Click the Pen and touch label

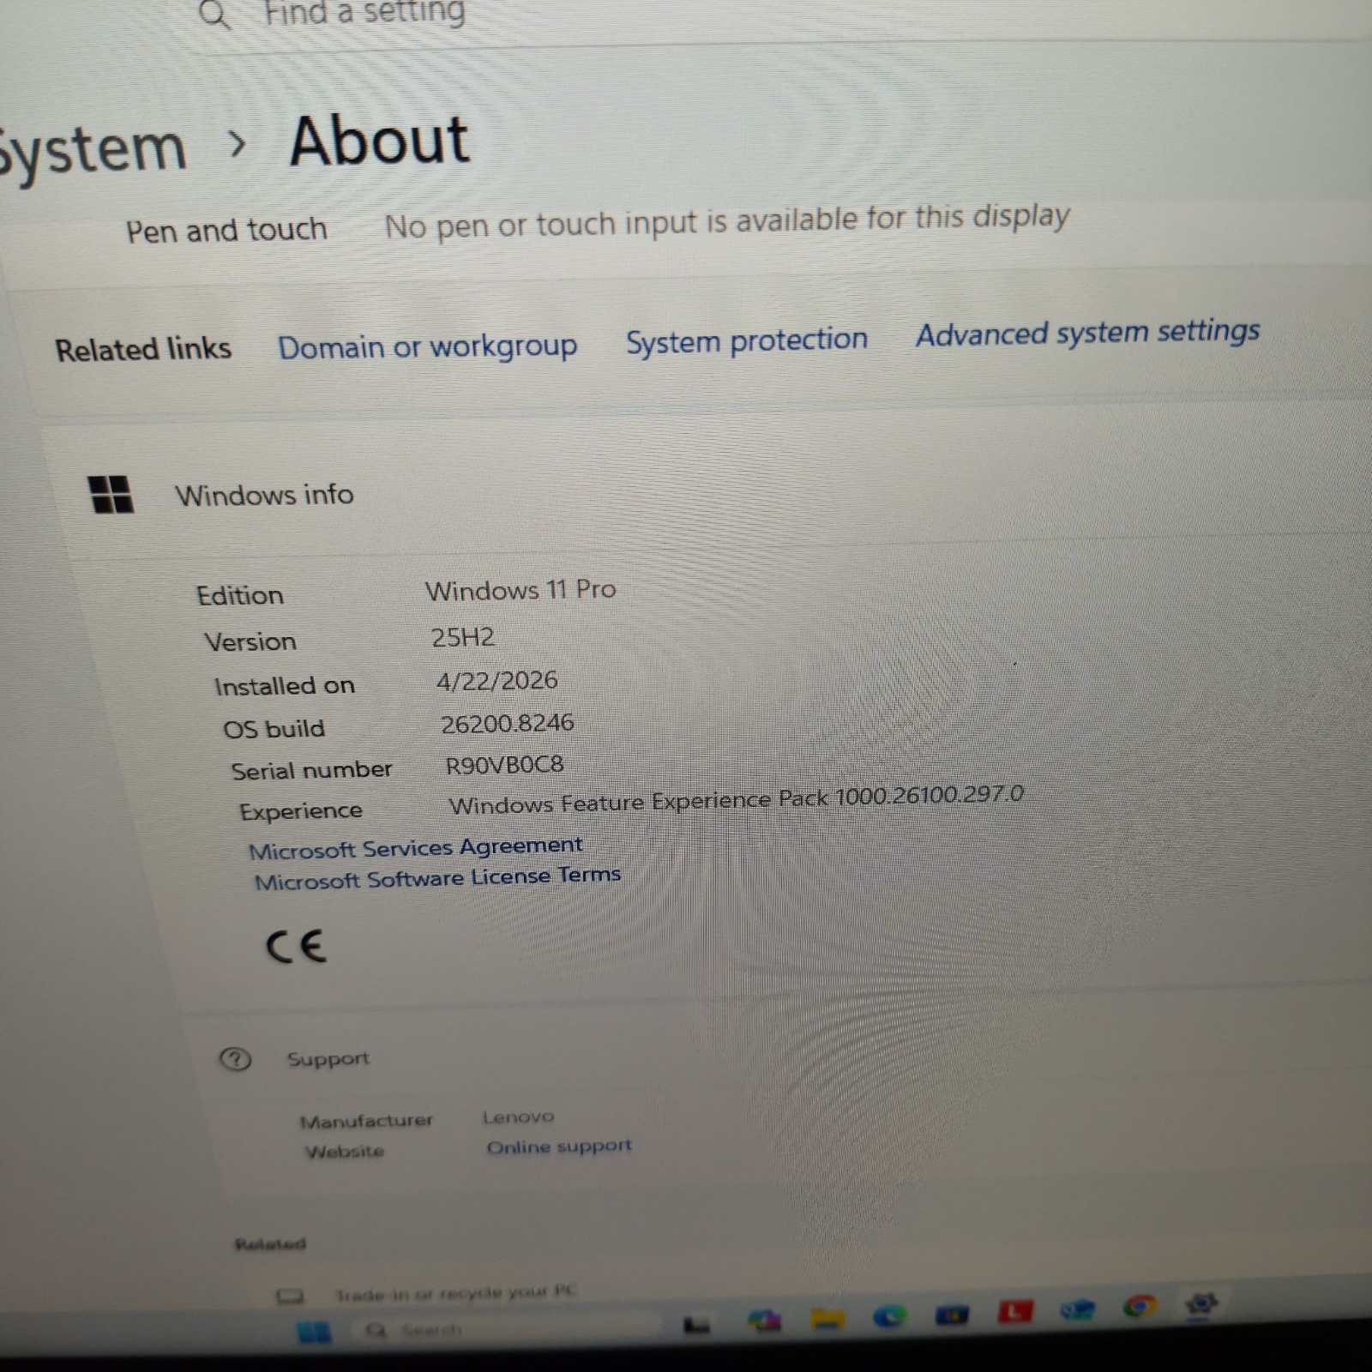pos(226,230)
